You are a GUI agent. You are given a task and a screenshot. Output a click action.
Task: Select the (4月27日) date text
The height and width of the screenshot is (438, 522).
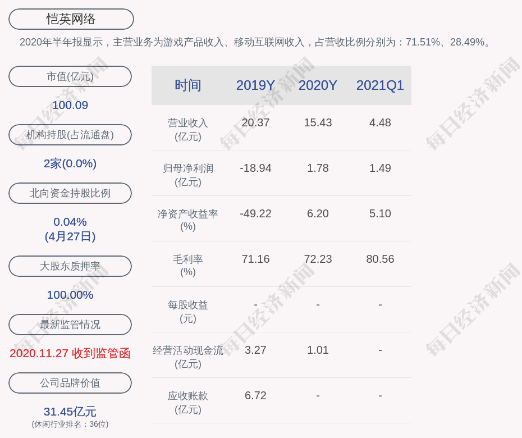(70, 236)
